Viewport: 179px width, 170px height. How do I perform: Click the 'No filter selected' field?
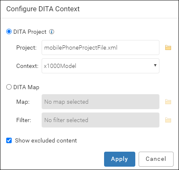(100, 120)
